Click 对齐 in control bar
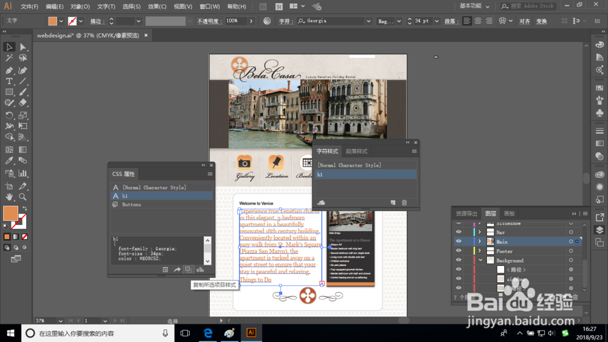This screenshot has width=608, height=342. (524, 21)
